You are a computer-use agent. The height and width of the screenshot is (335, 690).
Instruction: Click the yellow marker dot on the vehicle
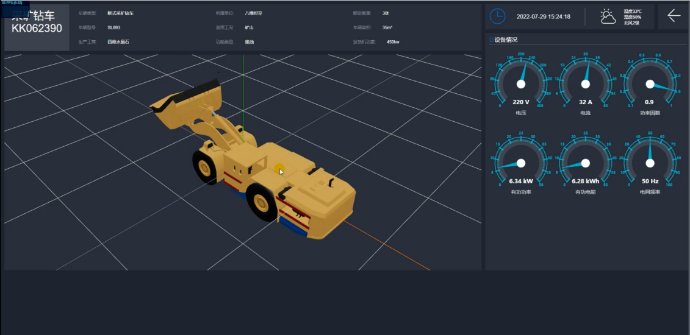coord(279,168)
